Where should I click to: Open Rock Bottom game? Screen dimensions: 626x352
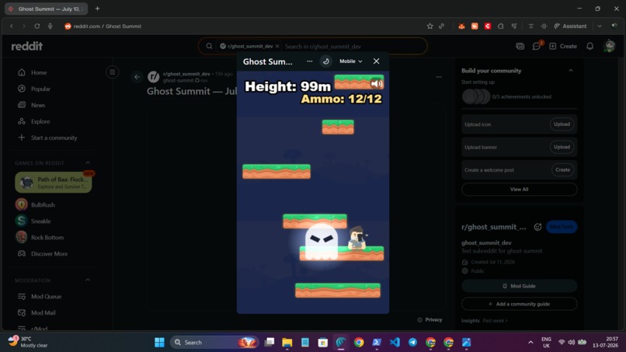coord(47,237)
